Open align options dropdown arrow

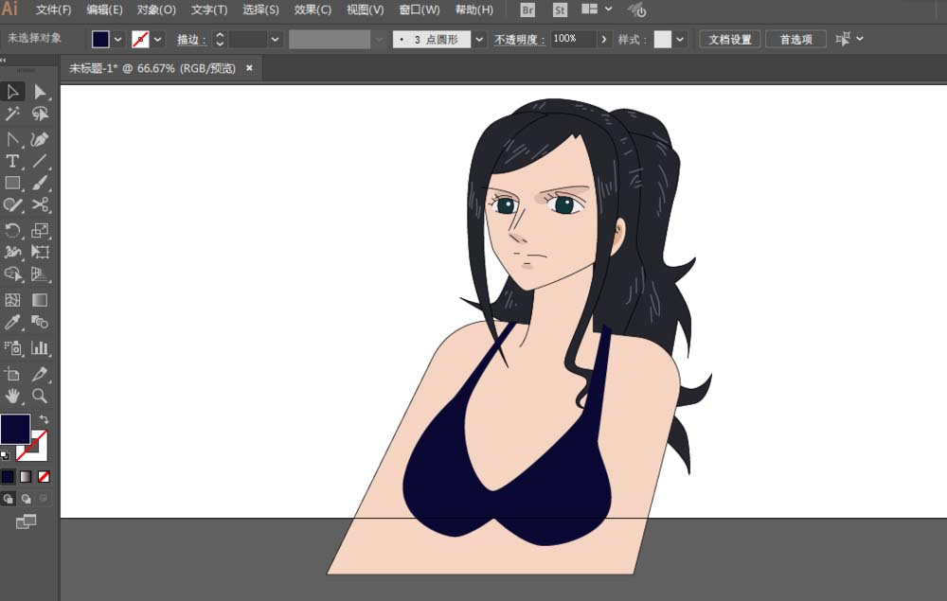[x=860, y=39]
